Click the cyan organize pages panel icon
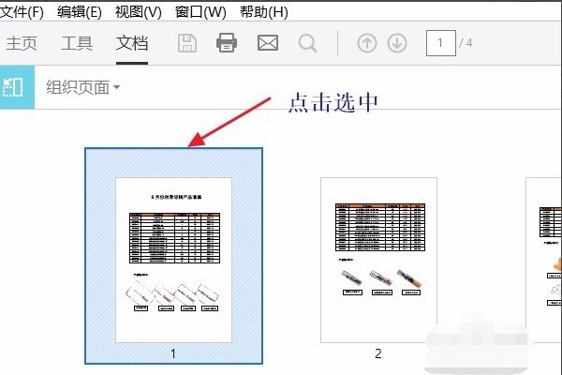 click(16, 88)
